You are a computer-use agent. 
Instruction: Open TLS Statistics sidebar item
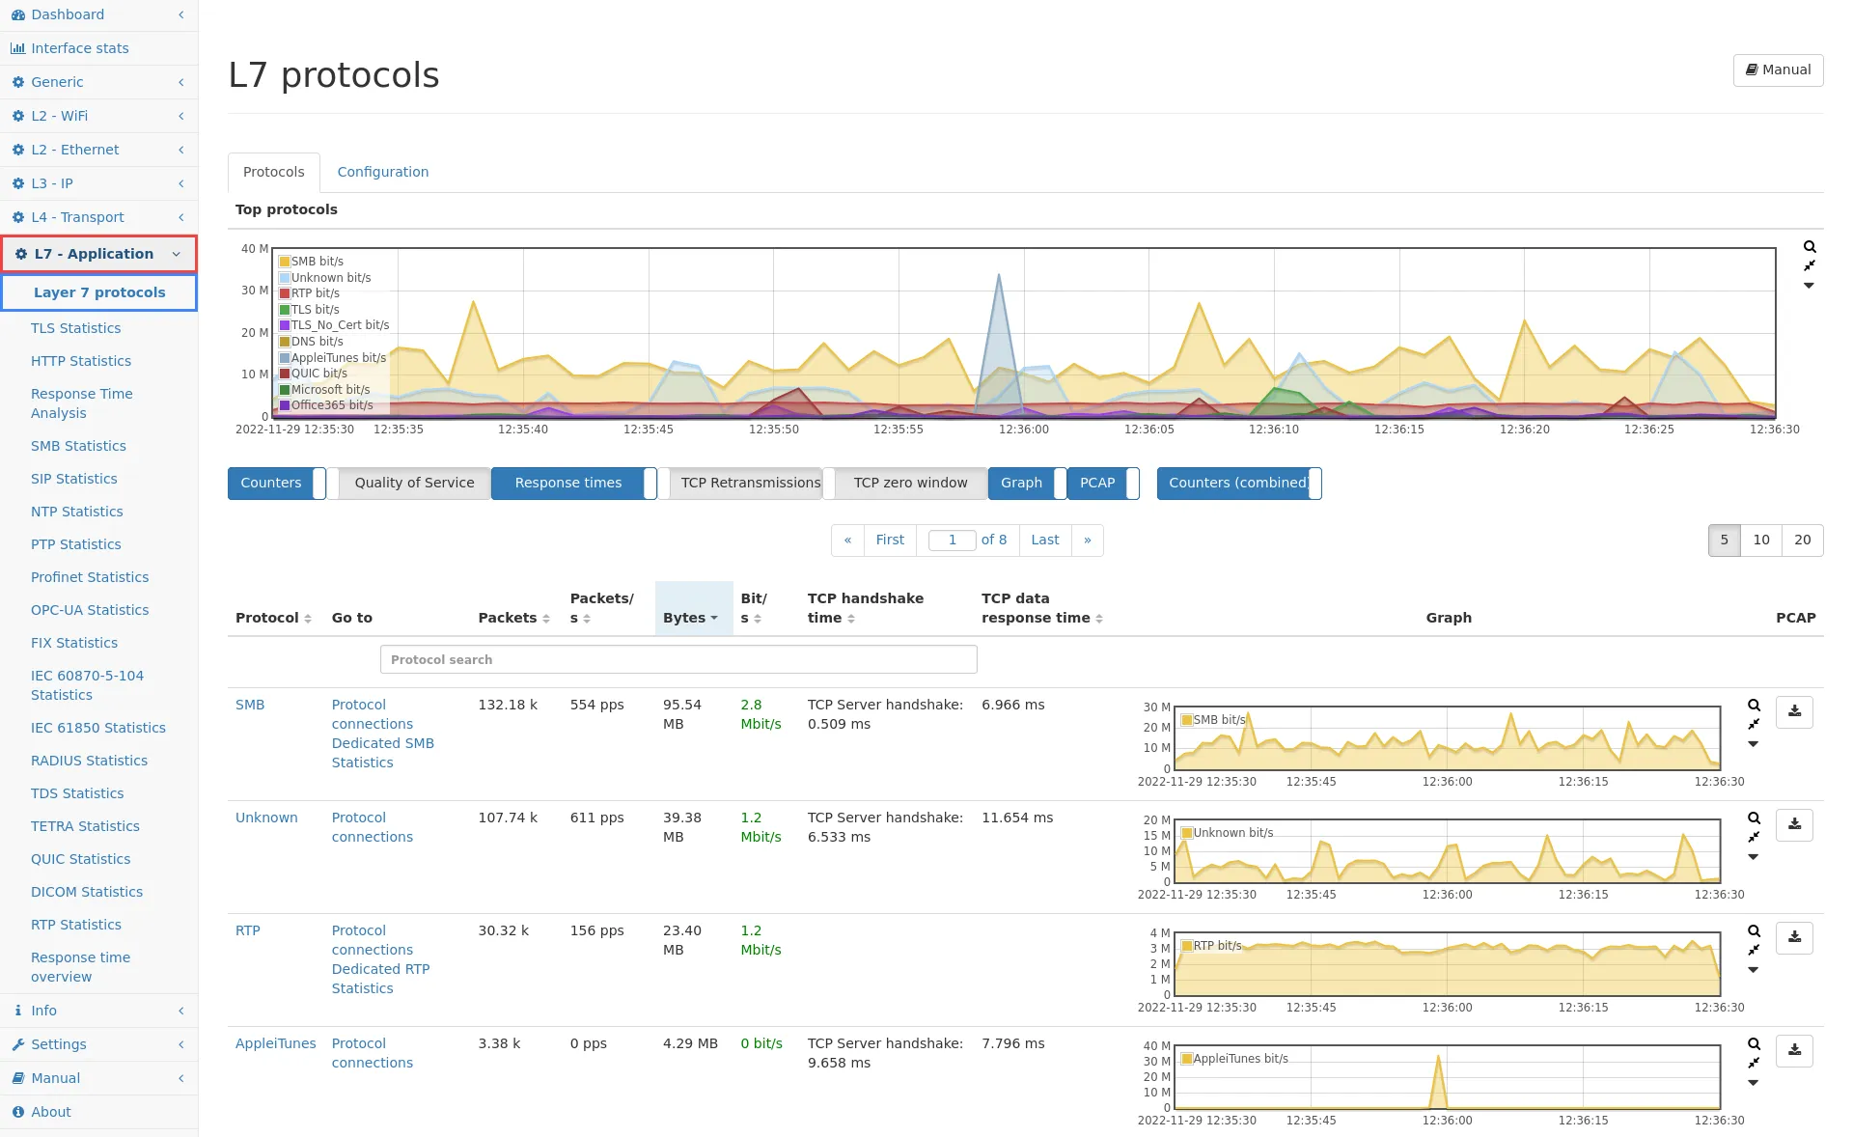tap(75, 328)
